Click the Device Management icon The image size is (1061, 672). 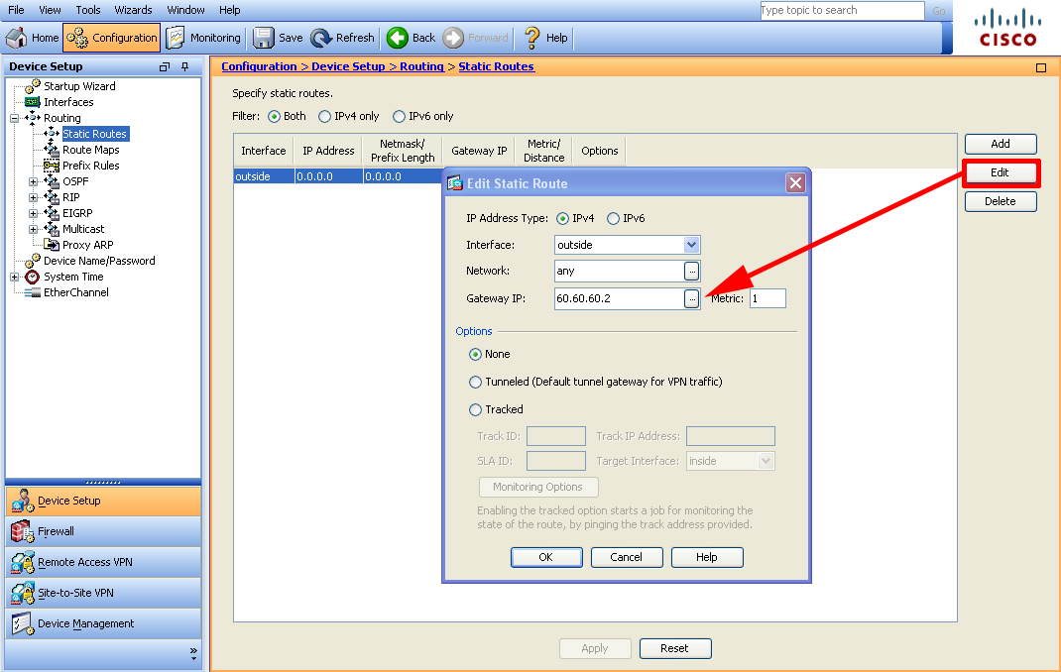[x=22, y=623]
